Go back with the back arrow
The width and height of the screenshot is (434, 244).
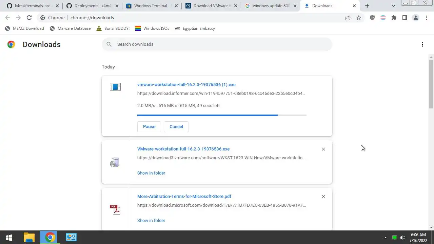(x=7, y=18)
